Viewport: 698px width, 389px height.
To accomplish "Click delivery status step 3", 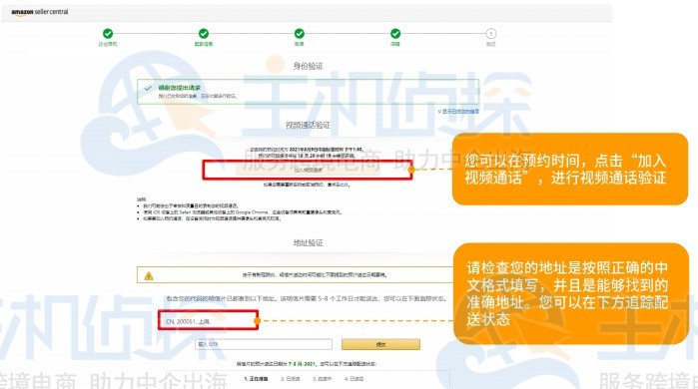I will (322, 379).
